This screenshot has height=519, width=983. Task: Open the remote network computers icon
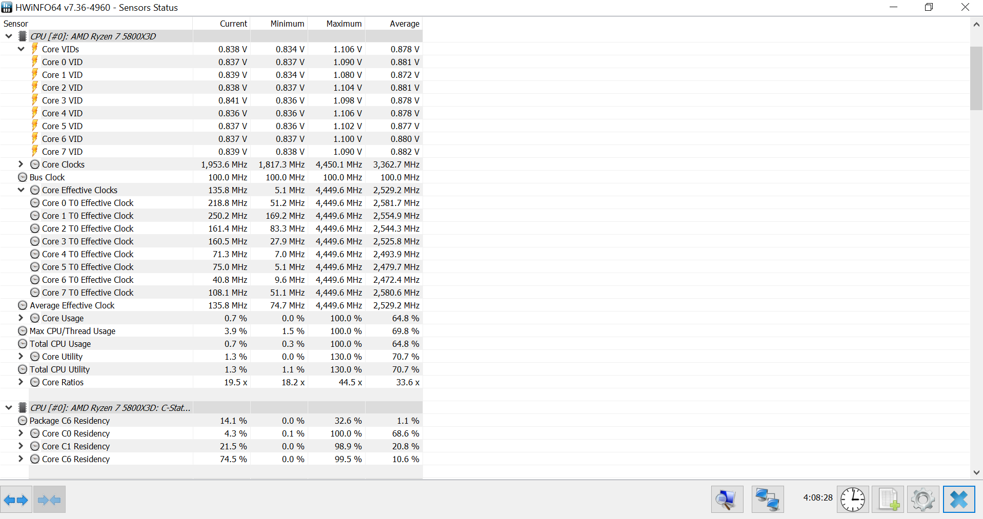point(768,500)
